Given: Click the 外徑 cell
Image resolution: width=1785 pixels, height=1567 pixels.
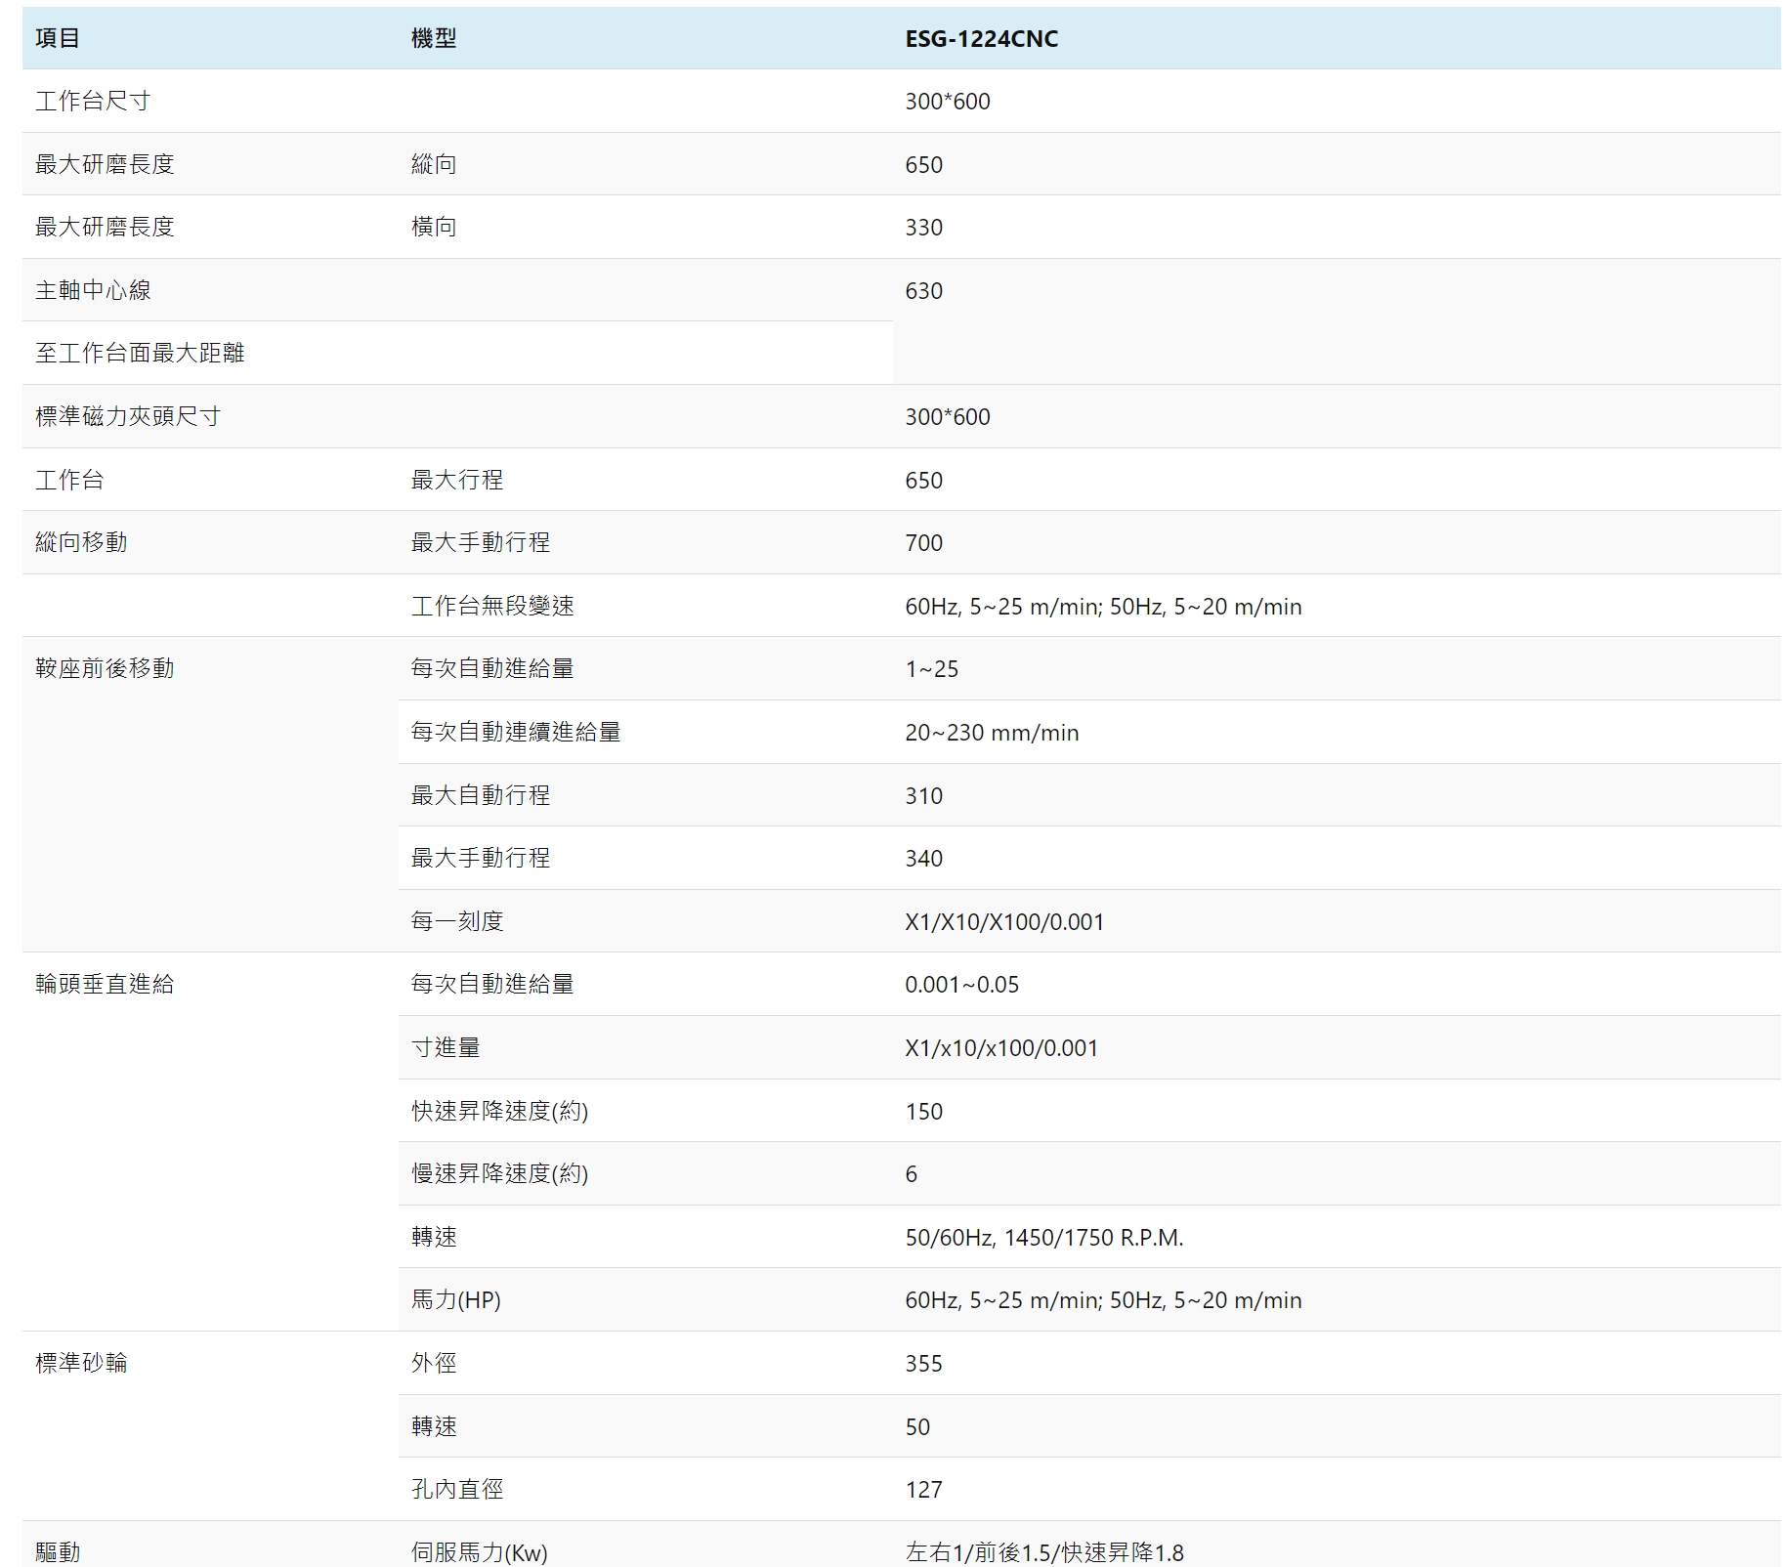Looking at the screenshot, I should [x=434, y=1364].
